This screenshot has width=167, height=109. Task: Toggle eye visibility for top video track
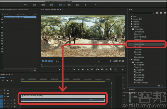pos(8,90)
